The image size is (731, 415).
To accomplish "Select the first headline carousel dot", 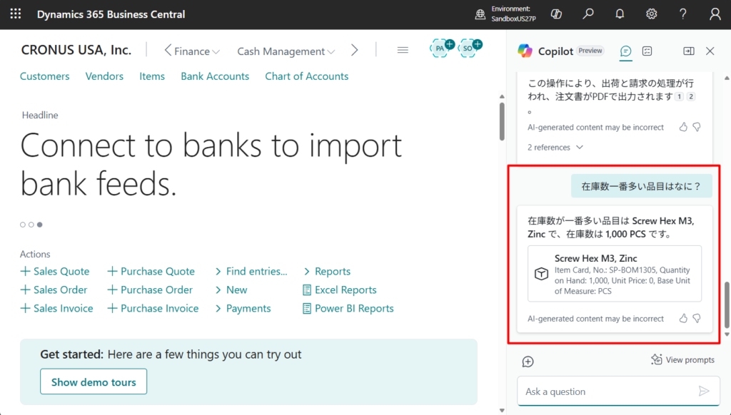I will pyautogui.click(x=23, y=225).
